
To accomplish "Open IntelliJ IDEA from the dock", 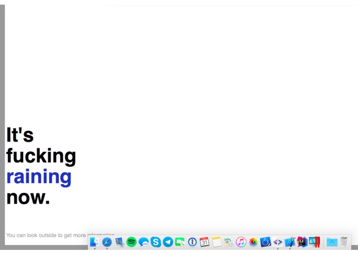I will [302, 242].
